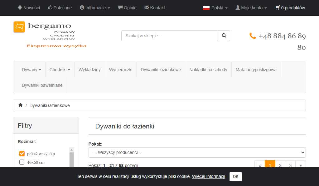
Task: Click Dywaniki łazienkowe breadcrumb link
Action: pyautogui.click(x=50, y=105)
